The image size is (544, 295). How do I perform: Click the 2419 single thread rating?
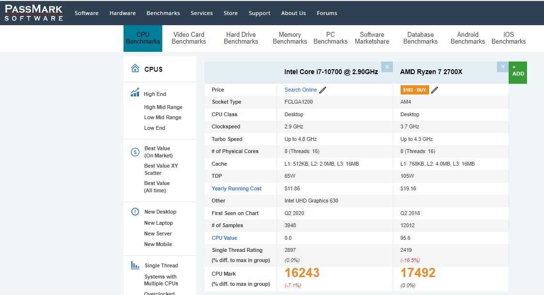[x=406, y=250]
